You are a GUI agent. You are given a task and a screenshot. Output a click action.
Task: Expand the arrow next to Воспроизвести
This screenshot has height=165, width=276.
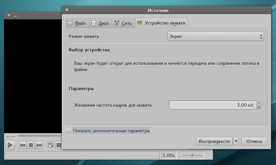[236, 141]
